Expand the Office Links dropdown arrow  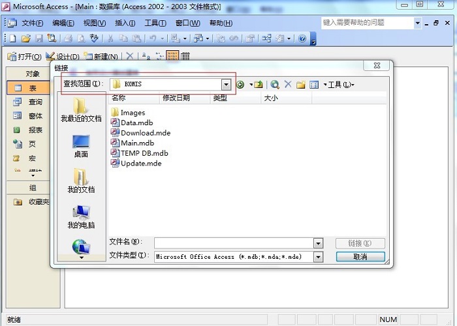point(185,38)
